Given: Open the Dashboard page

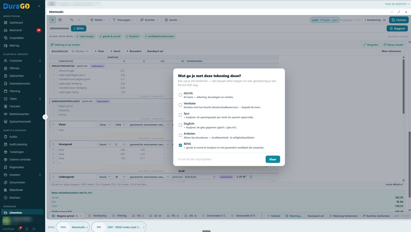Looking at the screenshot, I should click(x=16, y=23).
